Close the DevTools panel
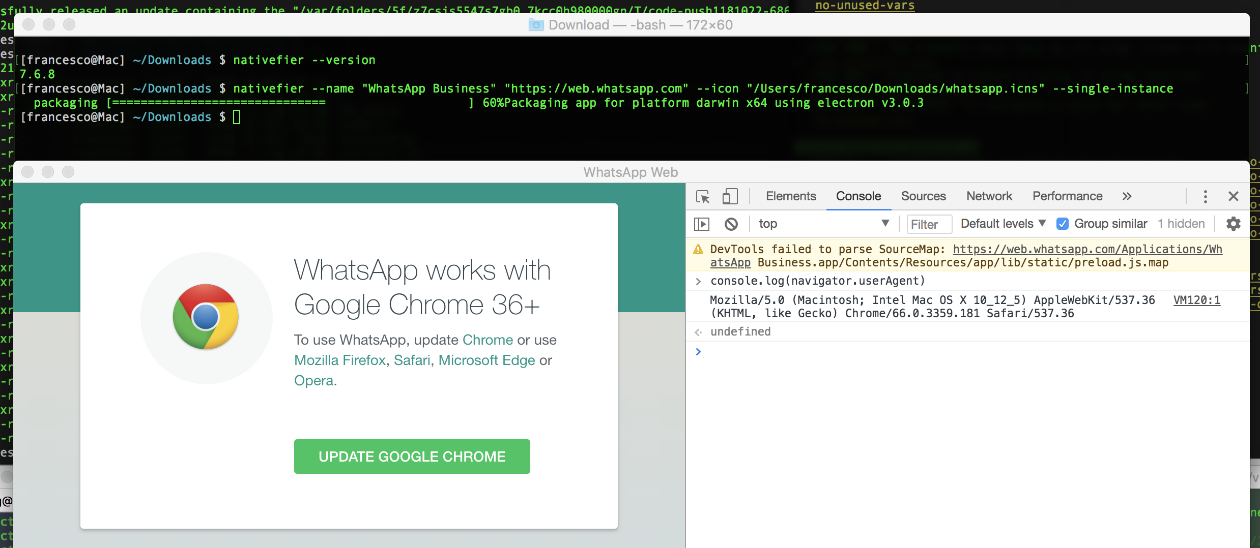The width and height of the screenshot is (1260, 548). coord(1234,196)
